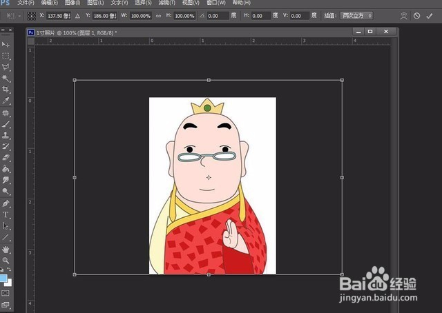Select the Path Selection arrow tool
This screenshot has height=313, width=442.
6,226
